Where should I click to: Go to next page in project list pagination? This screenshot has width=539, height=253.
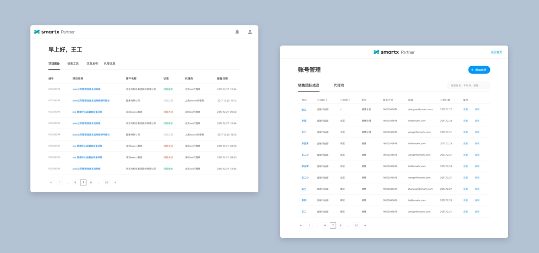[115, 182]
